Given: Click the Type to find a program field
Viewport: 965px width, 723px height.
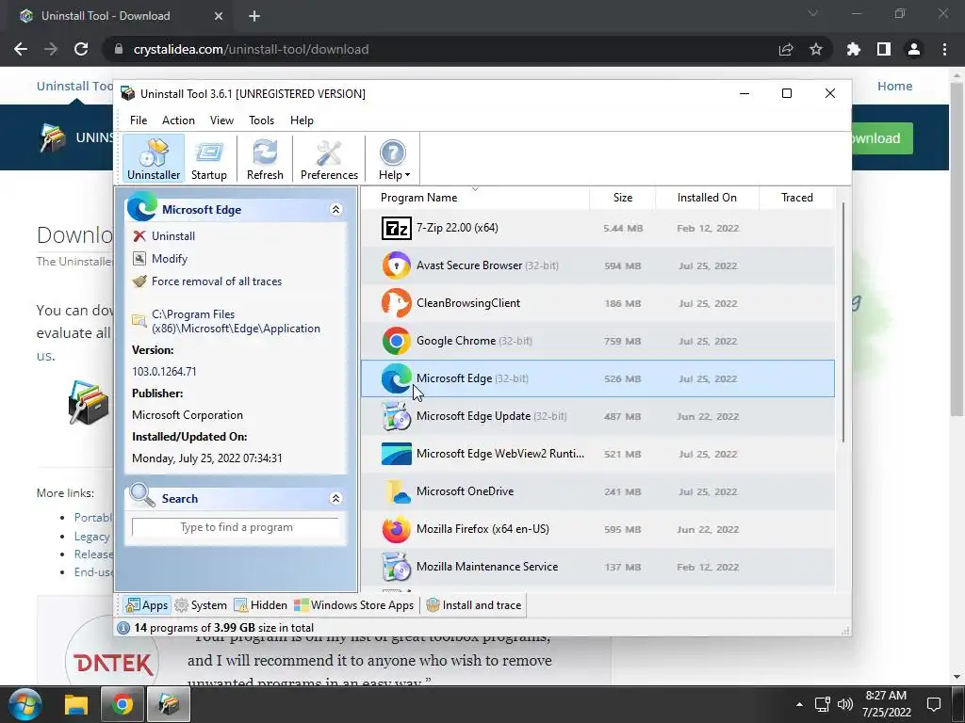Looking at the screenshot, I should point(236,527).
